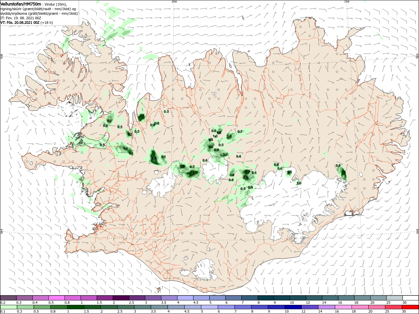419x314 pixels.
Task: Click the crimson swatch labeled 25
Action: (393, 307)
